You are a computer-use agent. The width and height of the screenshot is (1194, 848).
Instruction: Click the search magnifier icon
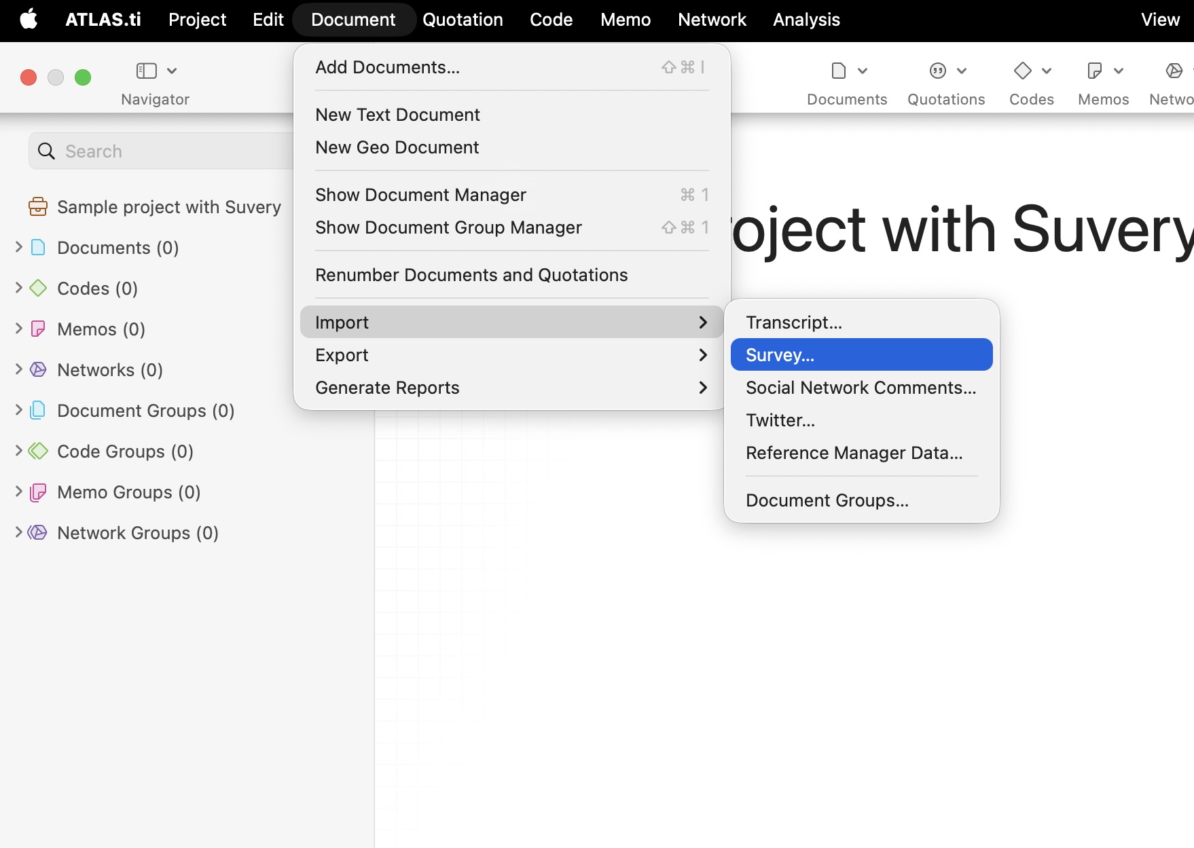click(x=46, y=151)
